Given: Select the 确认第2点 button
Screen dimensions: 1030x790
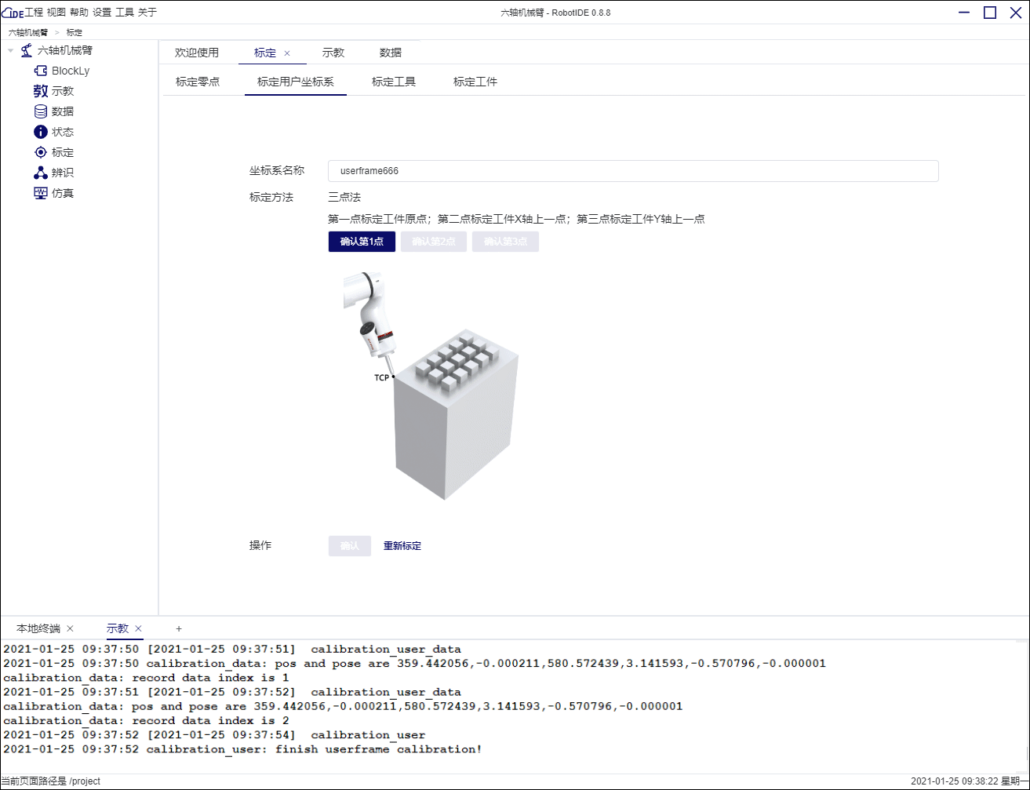Looking at the screenshot, I should click(433, 242).
